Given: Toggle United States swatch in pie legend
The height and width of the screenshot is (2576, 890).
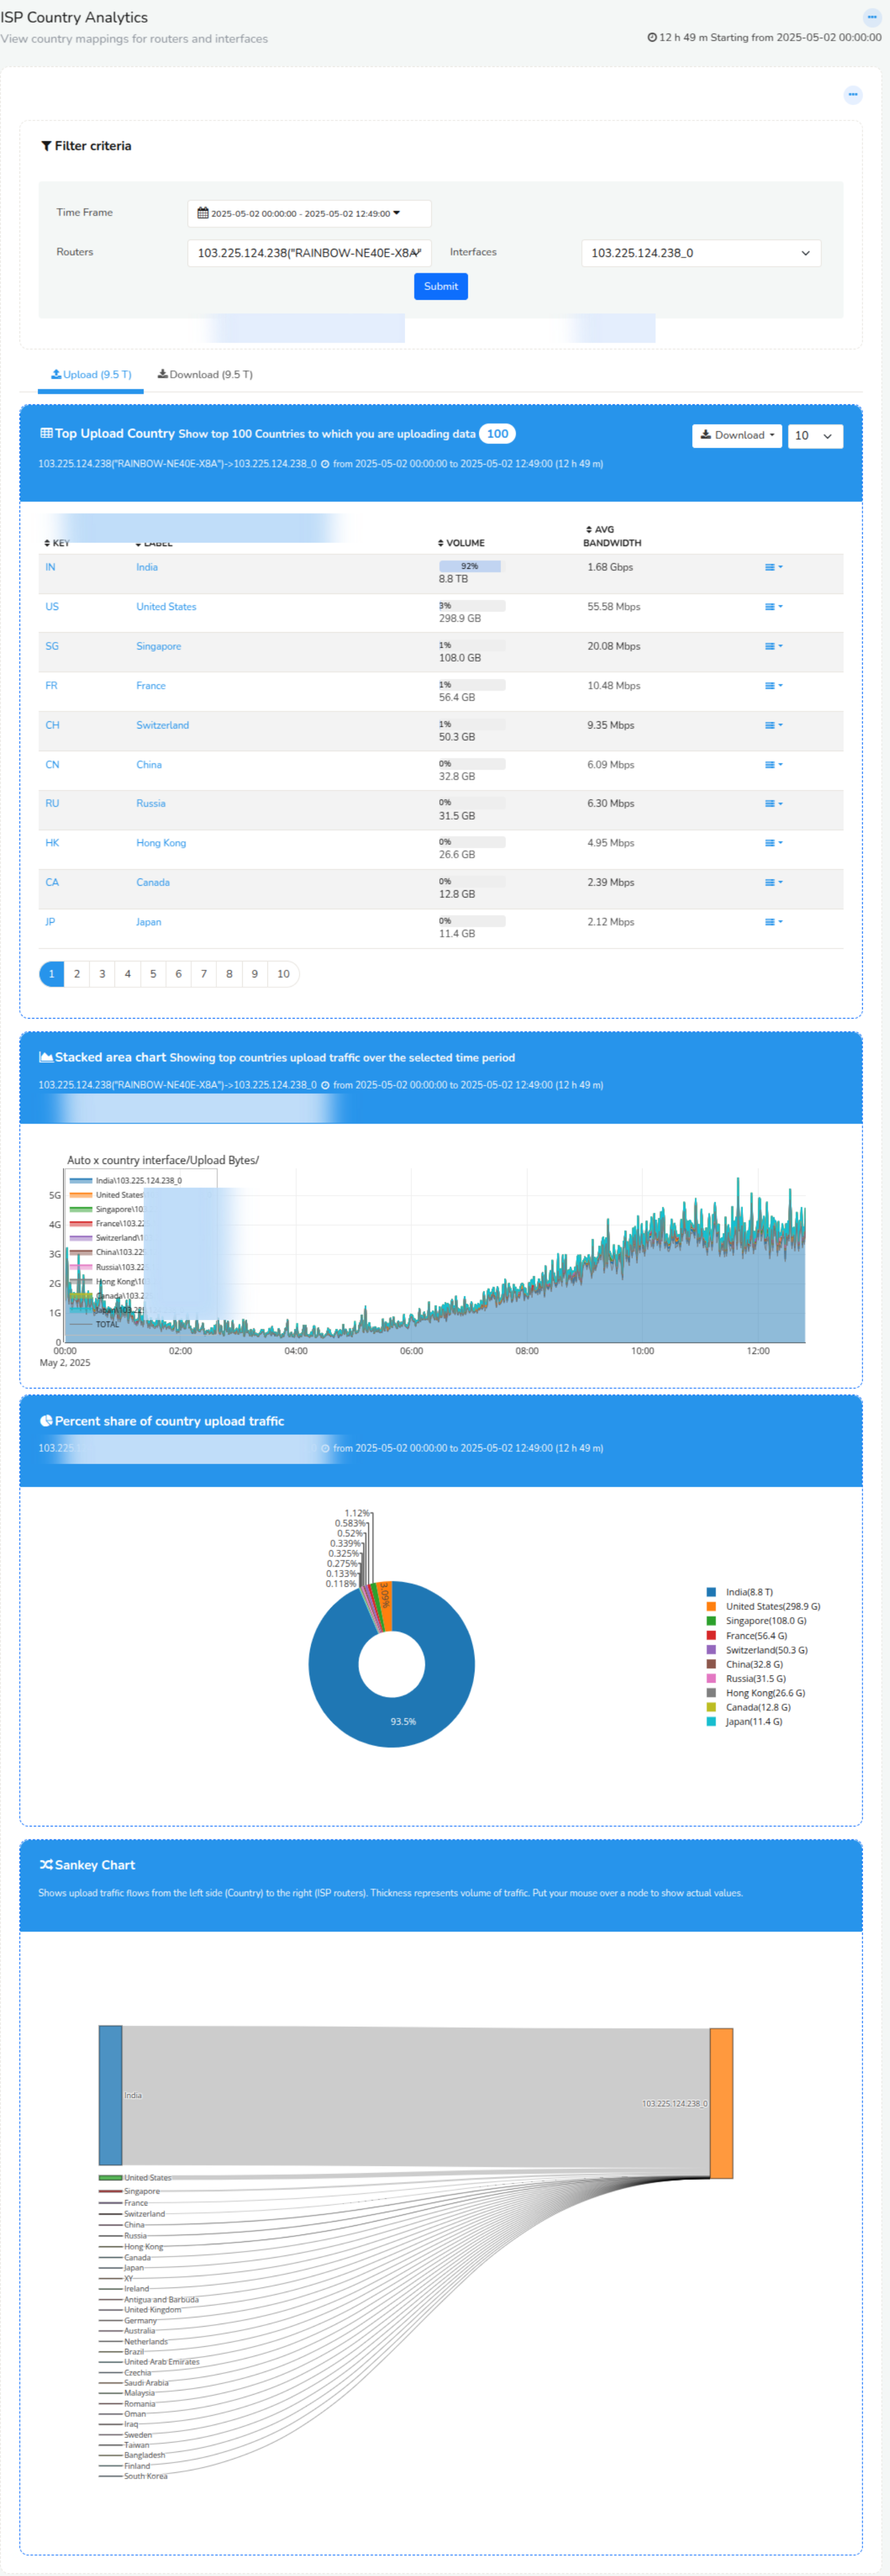Looking at the screenshot, I should click(x=711, y=1606).
